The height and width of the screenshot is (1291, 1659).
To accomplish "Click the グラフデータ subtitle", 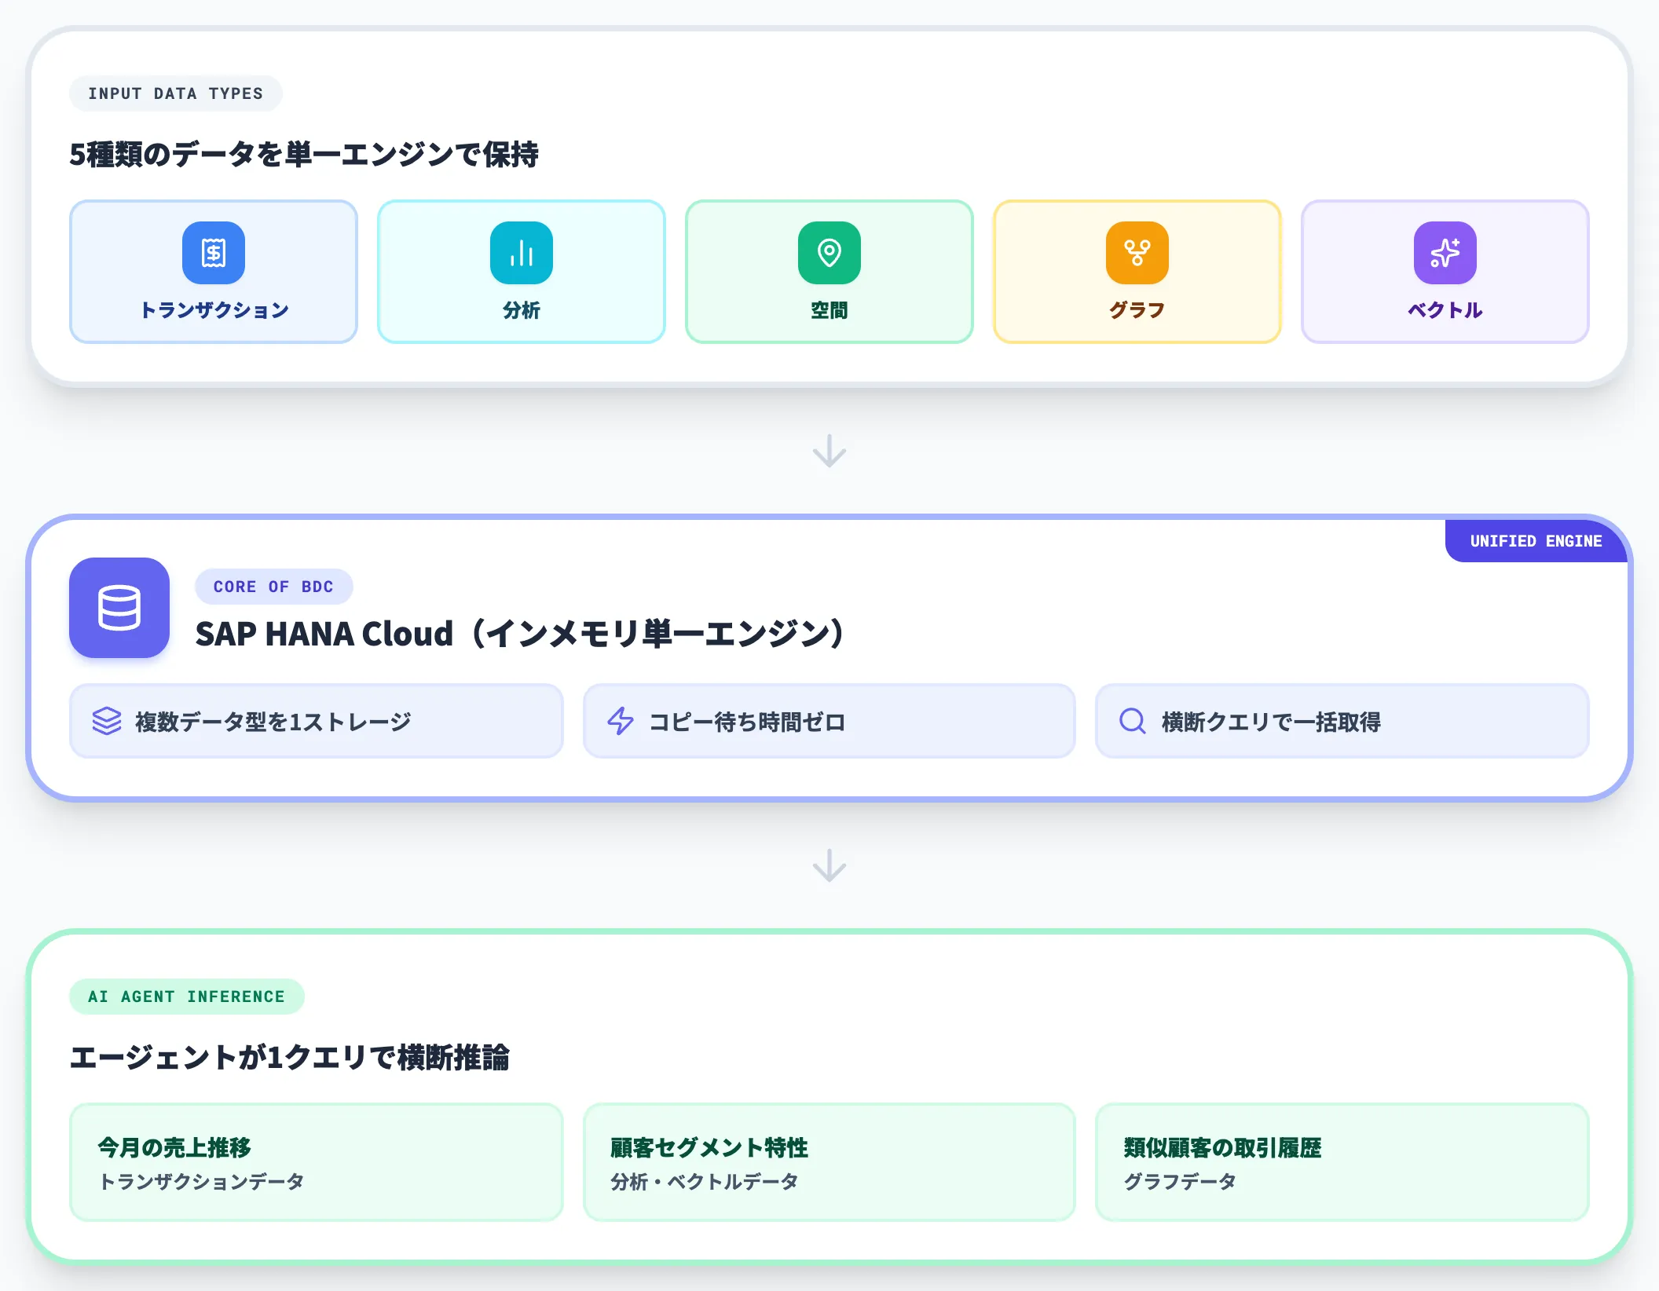I will pos(1180,1182).
